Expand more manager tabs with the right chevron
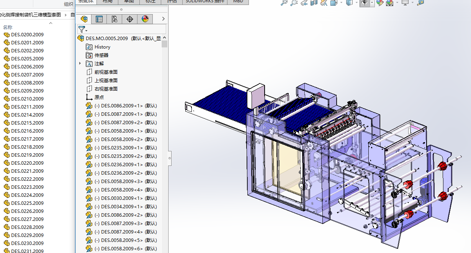This screenshot has height=253, width=471. point(164,19)
